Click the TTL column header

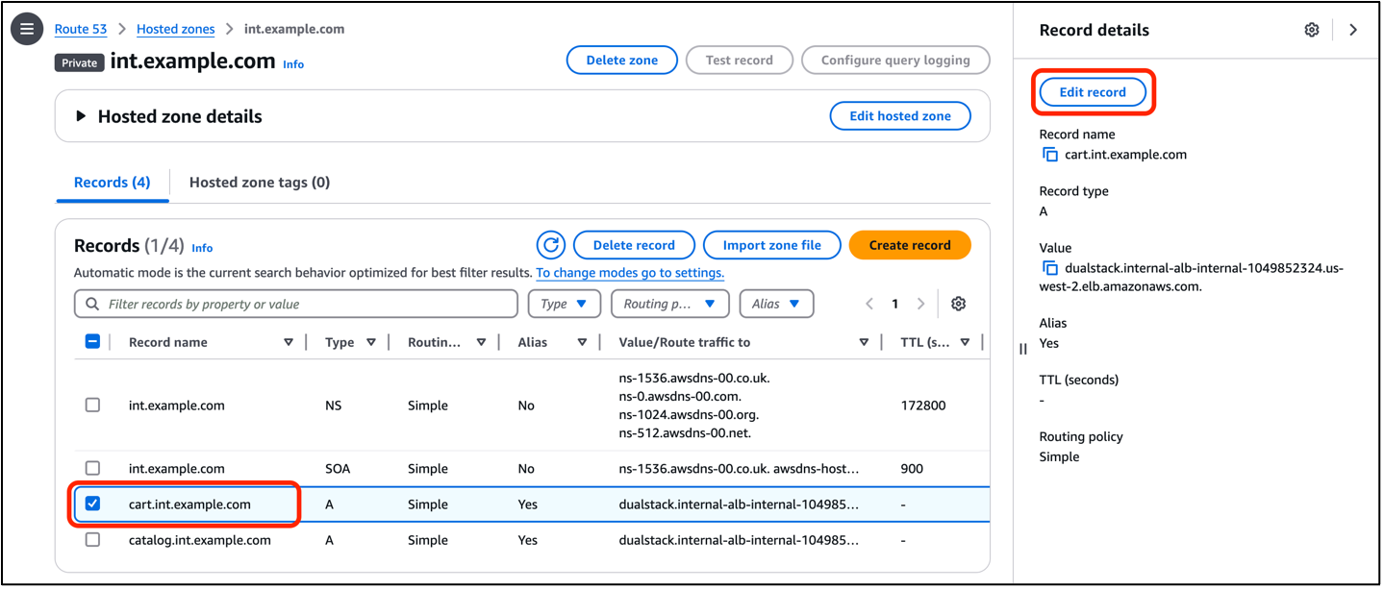(x=925, y=342)
